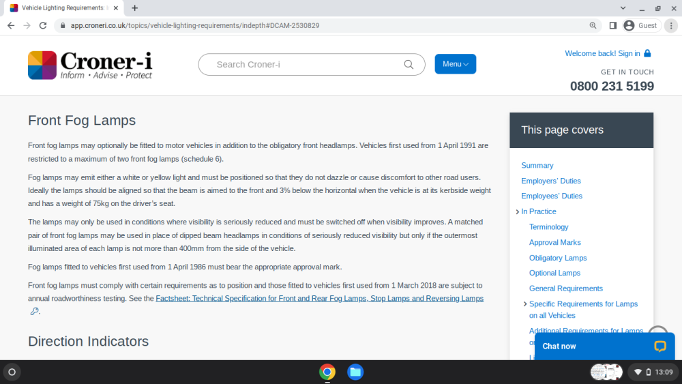Expand Specific Requirements for Lamps chevron

pyautogui.click(x=525, y=304)
